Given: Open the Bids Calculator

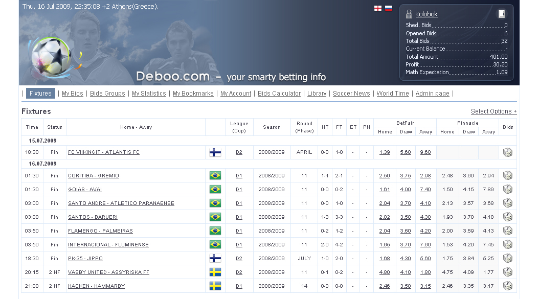Looking at the screenshot, I should [279, 94].
